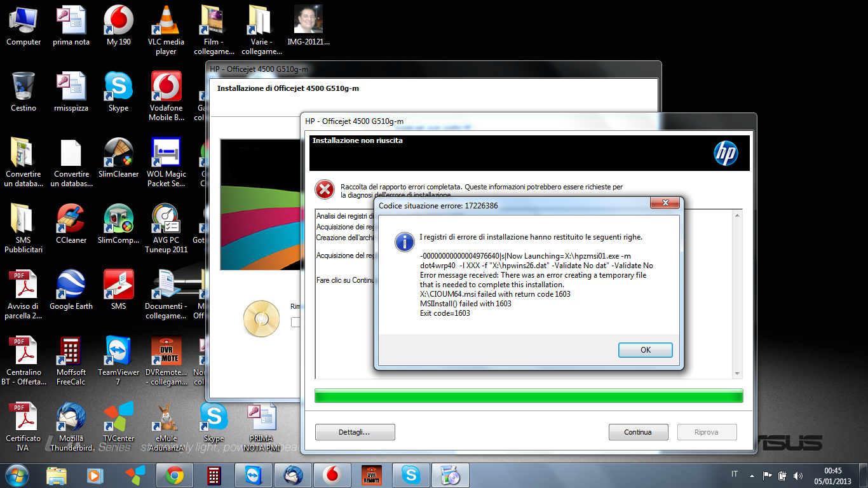The height and width of the screenshot is (488, 868).
Task: Click the 'Exit code=1603' line
Action: (445, 313)
